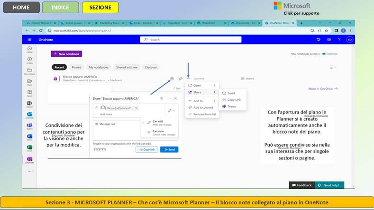Click the HOME slide navigation button
The height and width of the screenshot is (210, 374).
click(21, 8)
